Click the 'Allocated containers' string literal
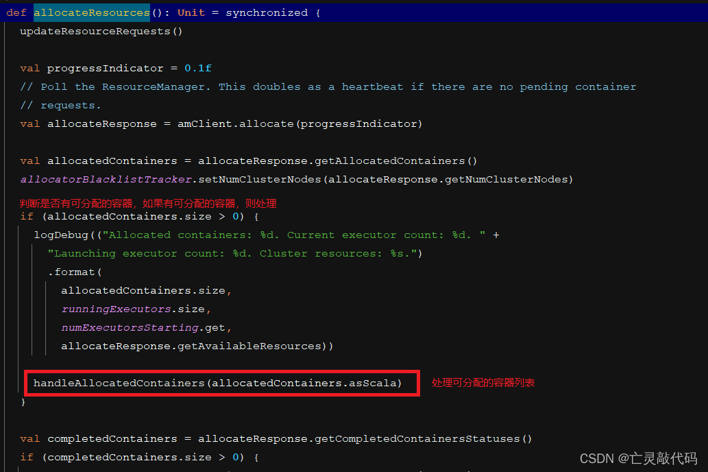 click(x=294, y=235)
